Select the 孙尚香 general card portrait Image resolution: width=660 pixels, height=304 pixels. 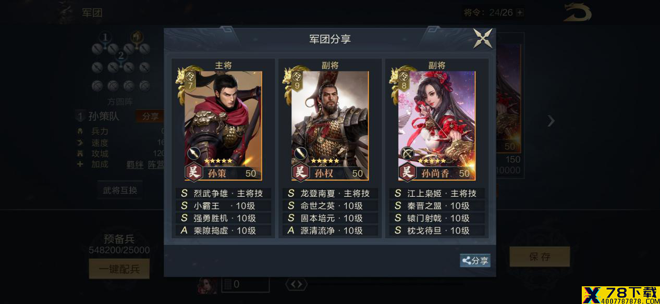[x=437, y=125]
